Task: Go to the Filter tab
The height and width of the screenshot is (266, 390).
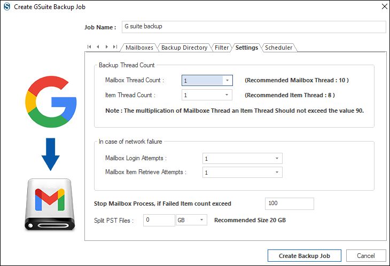Action: (222, 48)
